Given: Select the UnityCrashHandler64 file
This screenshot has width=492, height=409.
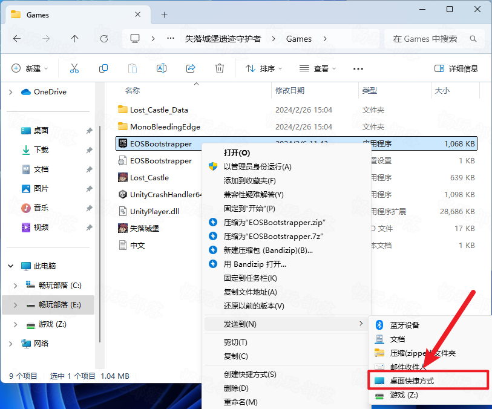Looking at the screenshot, I should point(159,194).
